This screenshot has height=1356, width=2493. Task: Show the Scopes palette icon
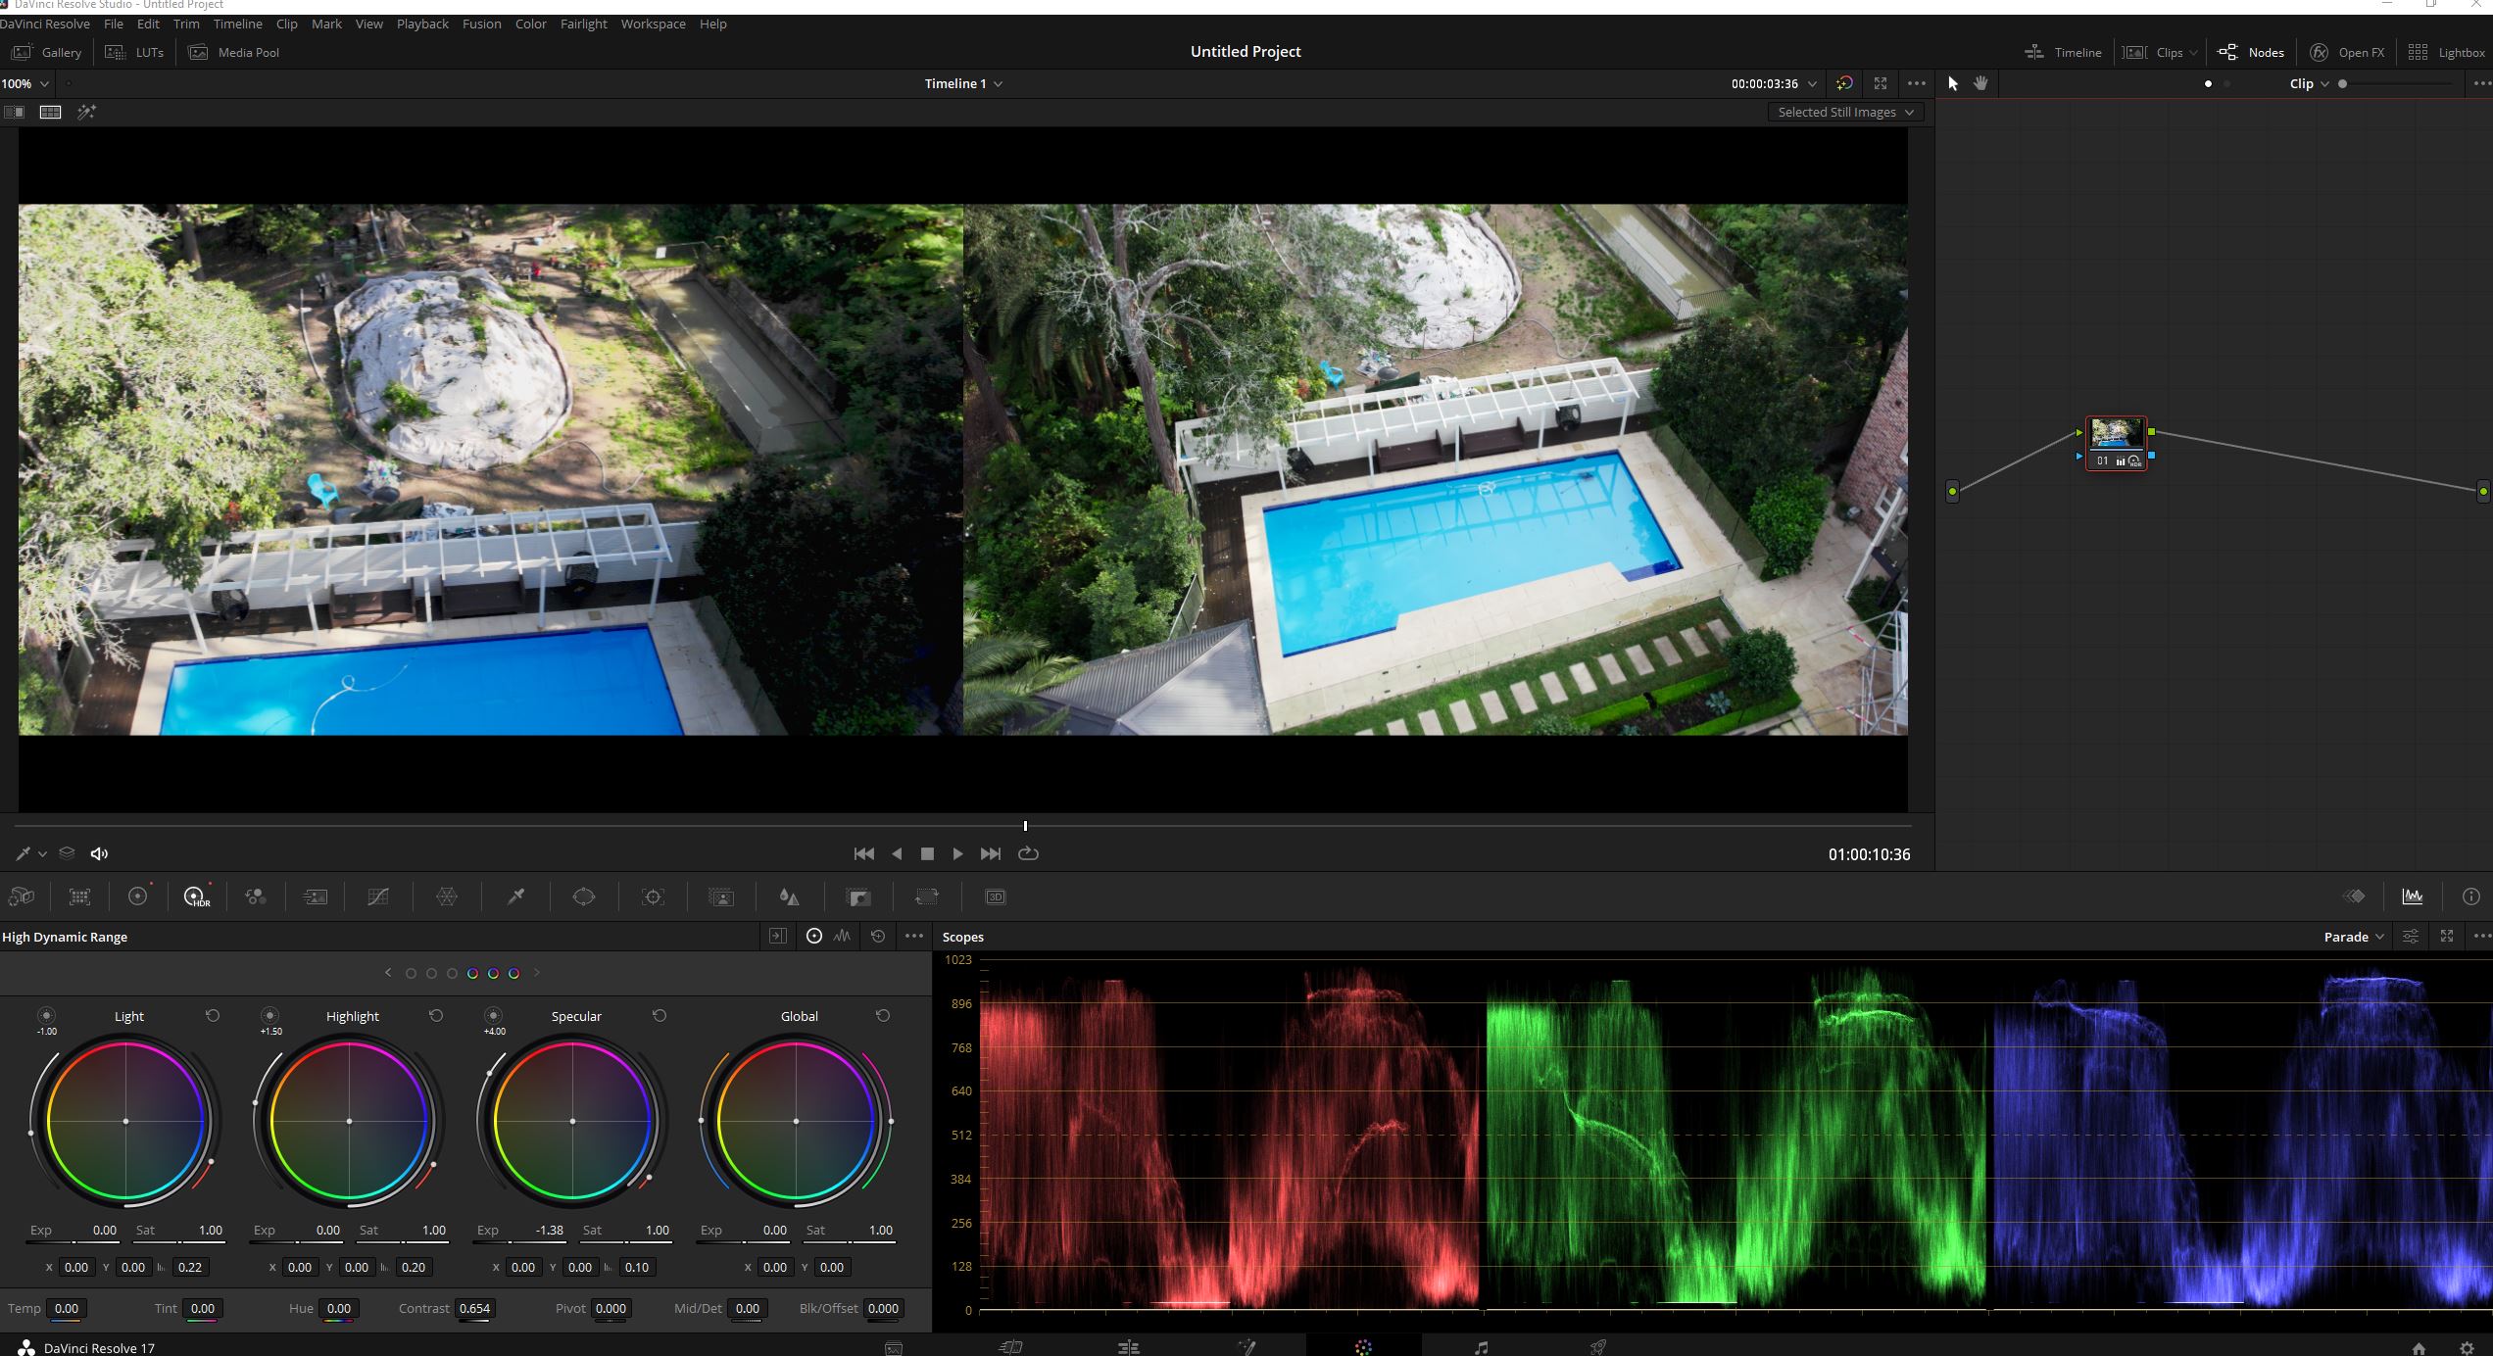pos(2413,896)
